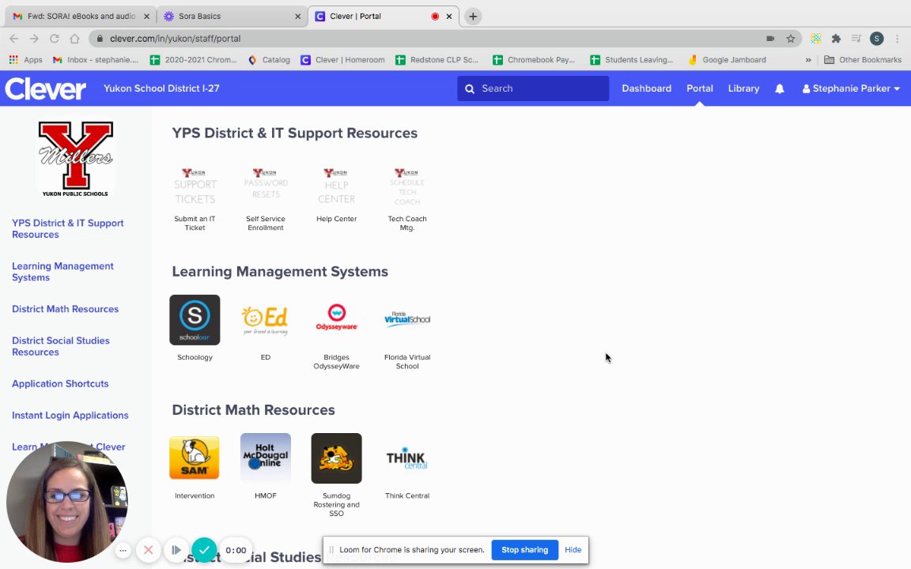The image size is (911, 569).
Task: Open Chrome extensions puzzle icon
Action: pos(836,39)
